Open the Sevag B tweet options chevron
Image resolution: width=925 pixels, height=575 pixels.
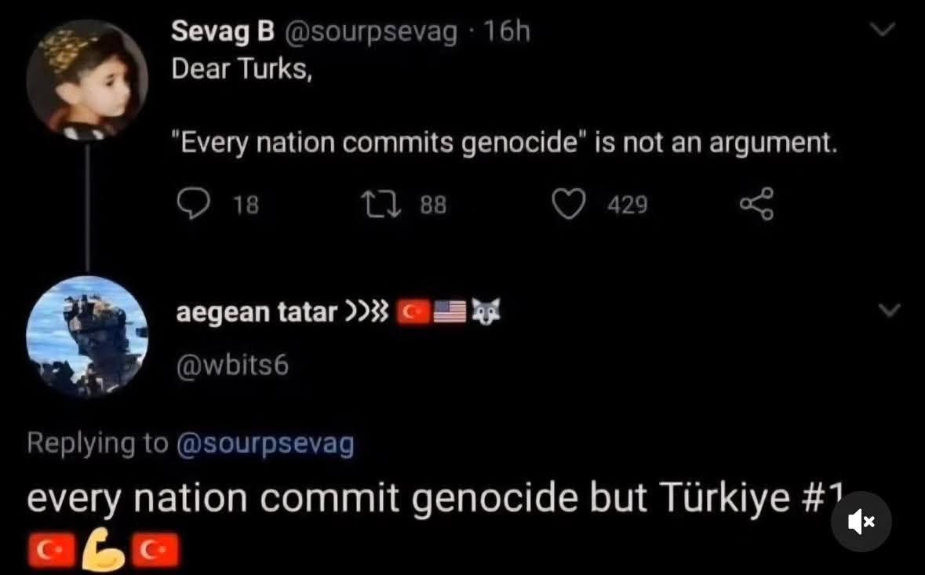[884, 31]
